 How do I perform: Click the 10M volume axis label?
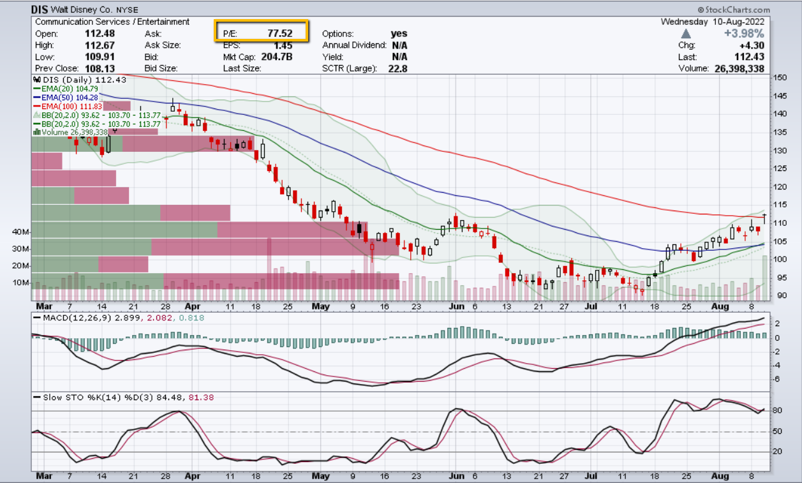(x=20, y=283)
